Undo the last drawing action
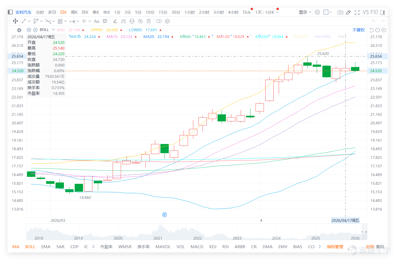Image resolution: width=396 pixels, height=260 pixels. pos(374,21)
